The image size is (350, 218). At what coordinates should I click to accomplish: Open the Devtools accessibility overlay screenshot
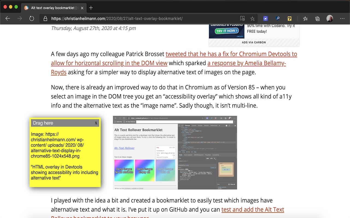coord(175,153)
